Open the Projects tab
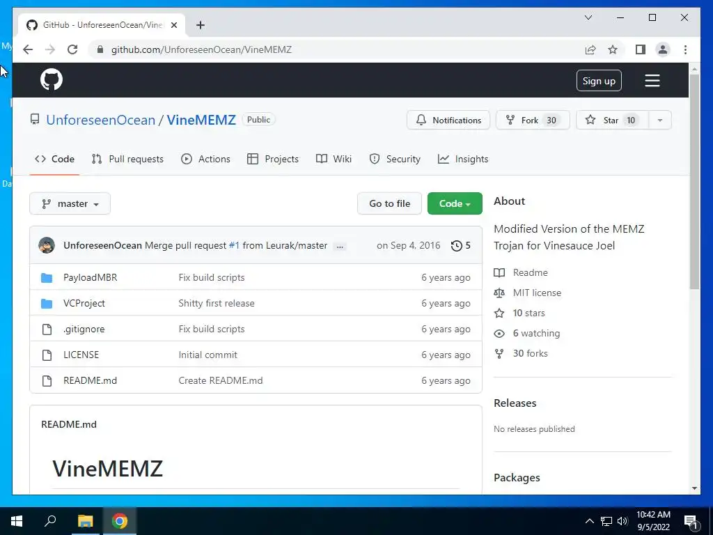Viewport: 713px width, 535px height. [x=273, y=159]
